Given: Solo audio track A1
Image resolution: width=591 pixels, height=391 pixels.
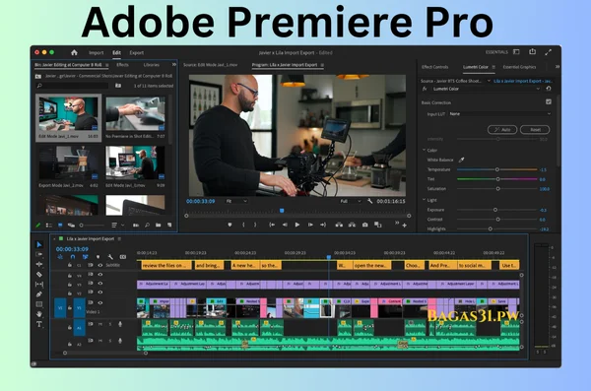Looking at the screenshot, I should [x=110, y=324].
